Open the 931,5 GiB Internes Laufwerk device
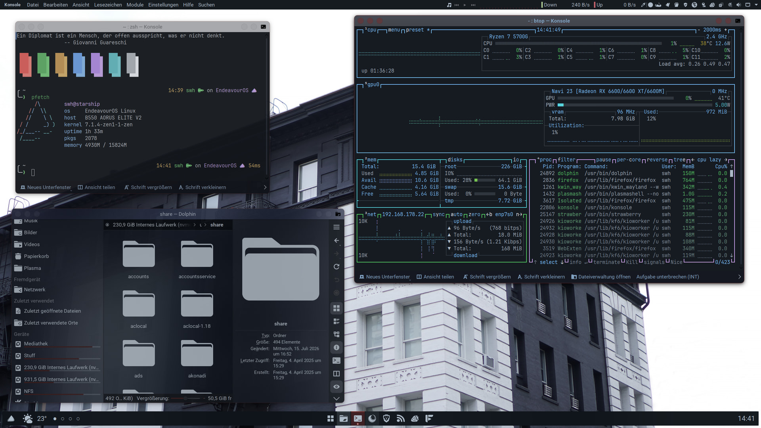Viewport: 761px width, 428px height. click(x=57, y=380)
